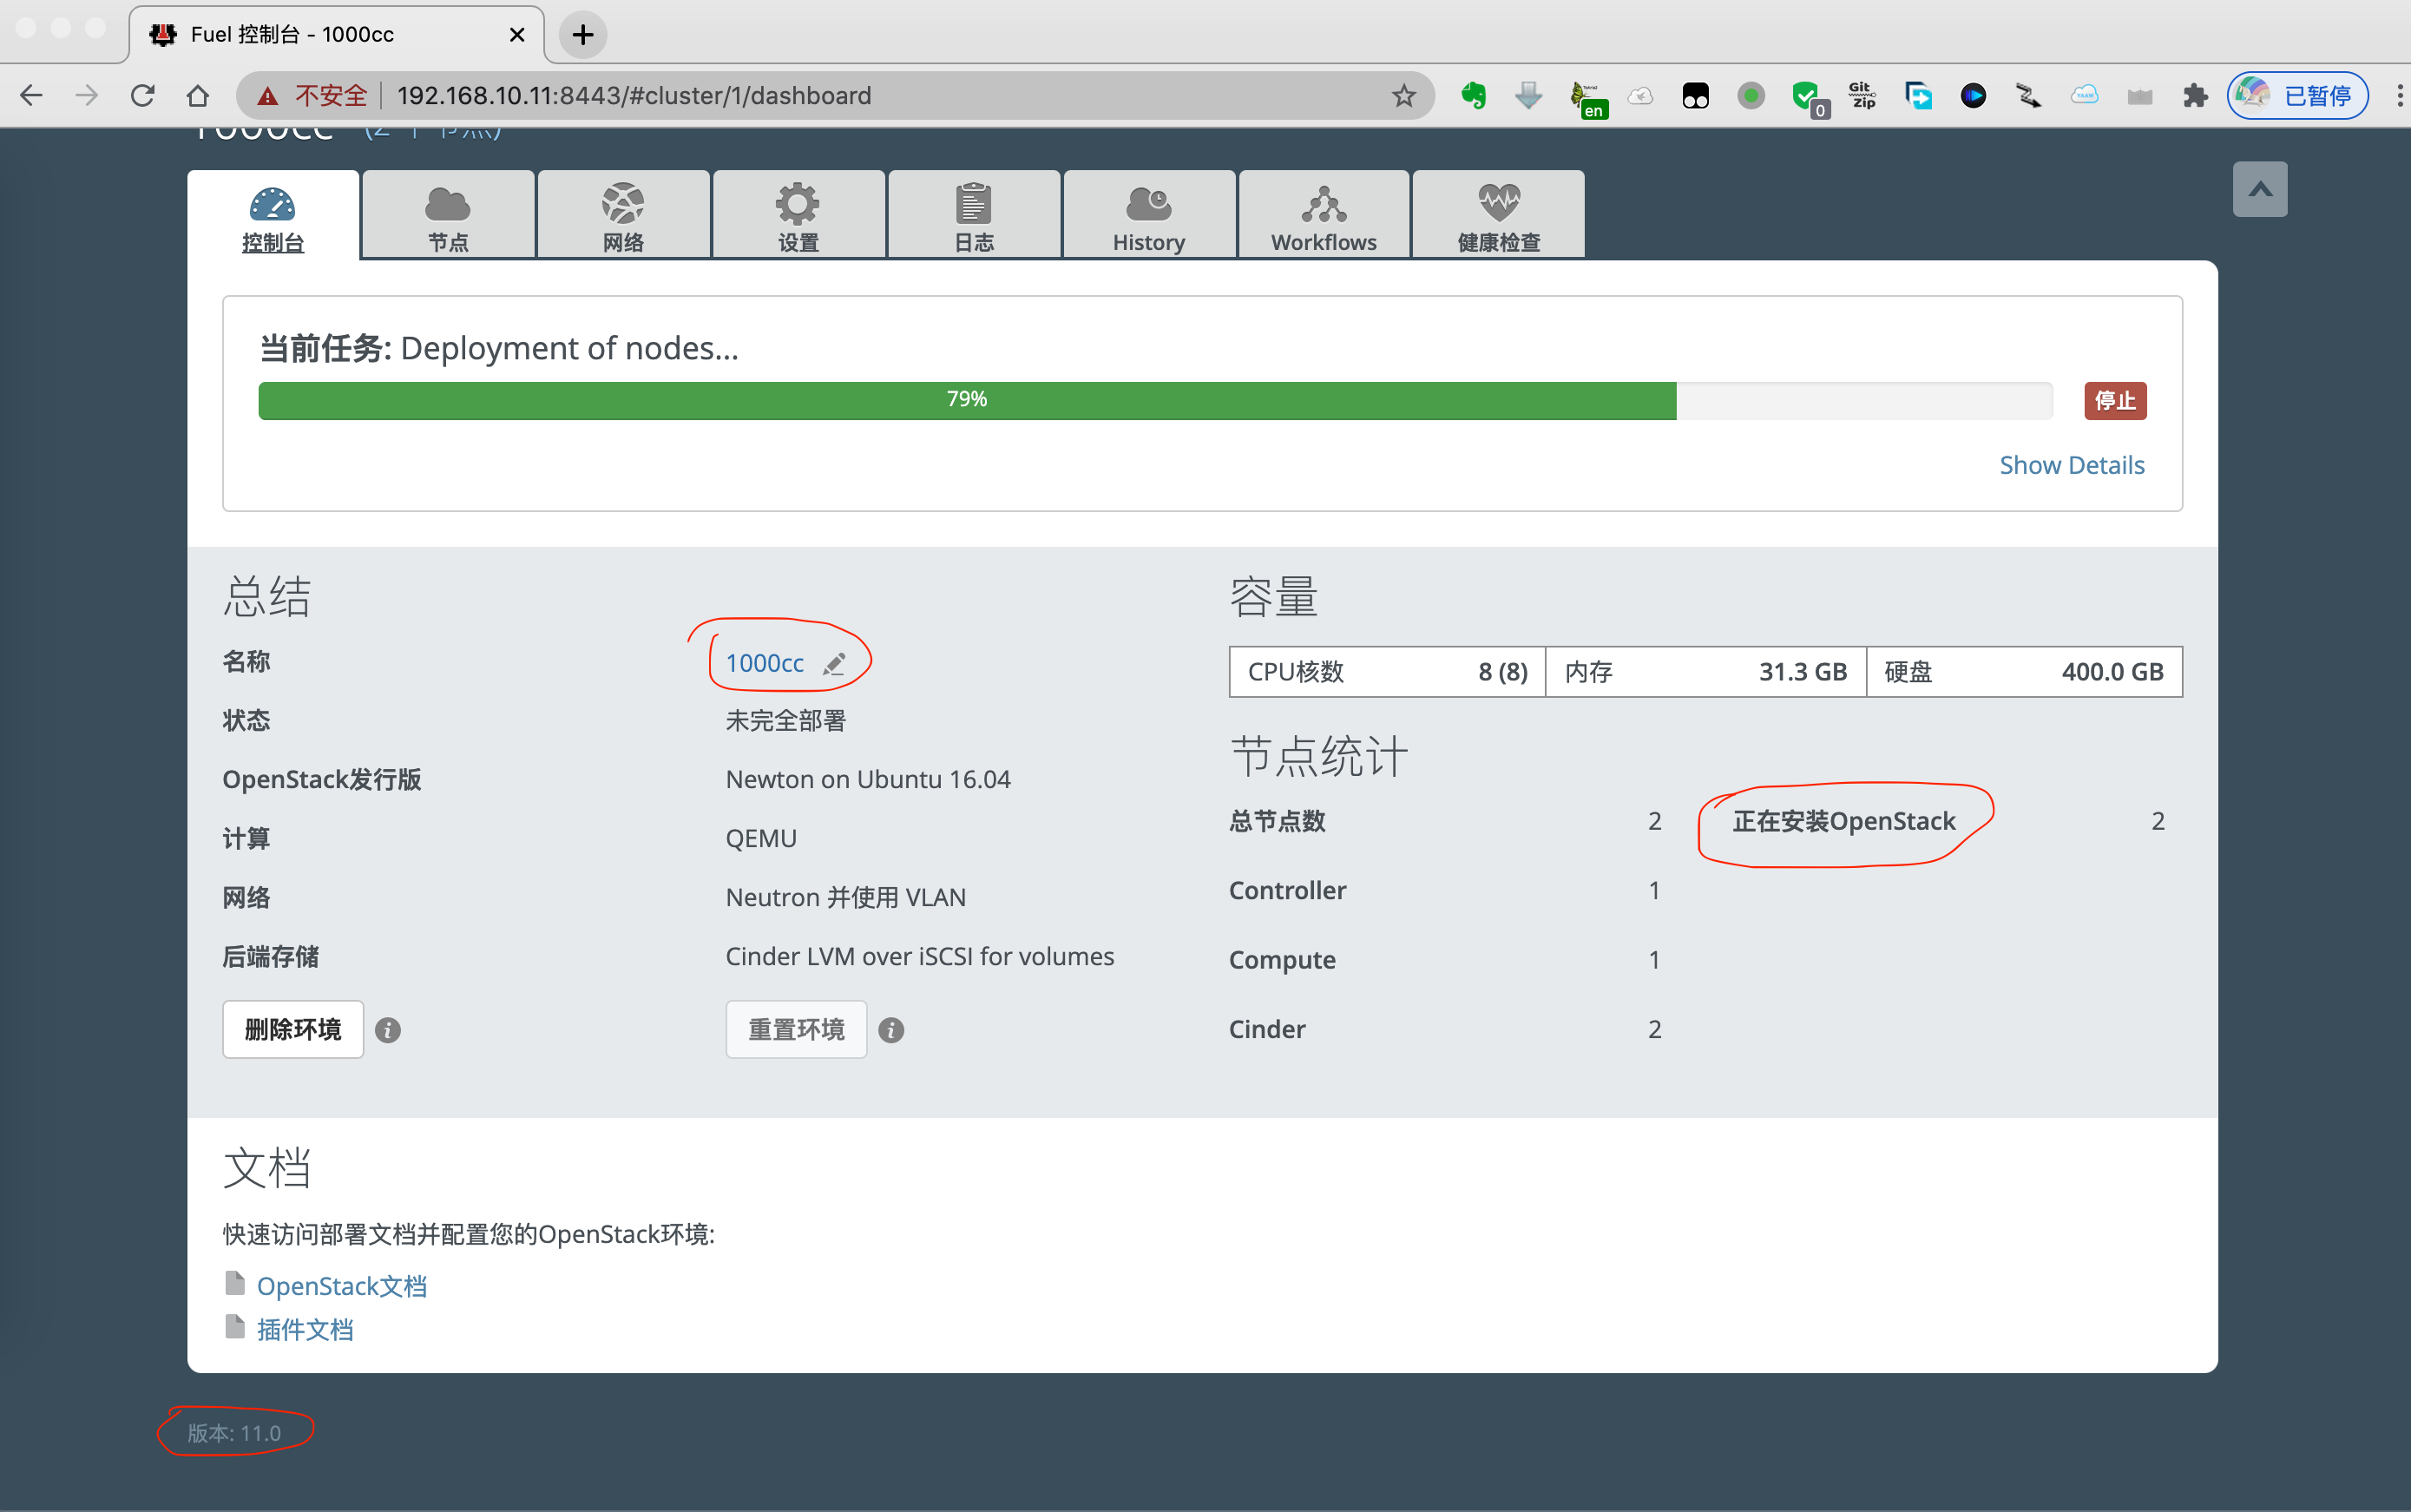Bookmark page with star icon

point(1403,96)
